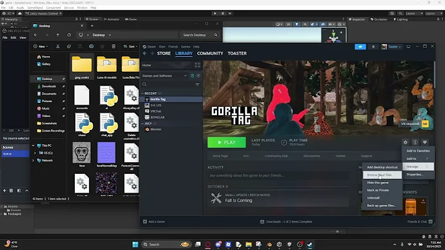Open the game settings gear icon
This screenshot has width=445, height=250.
[x=405, y=142]
